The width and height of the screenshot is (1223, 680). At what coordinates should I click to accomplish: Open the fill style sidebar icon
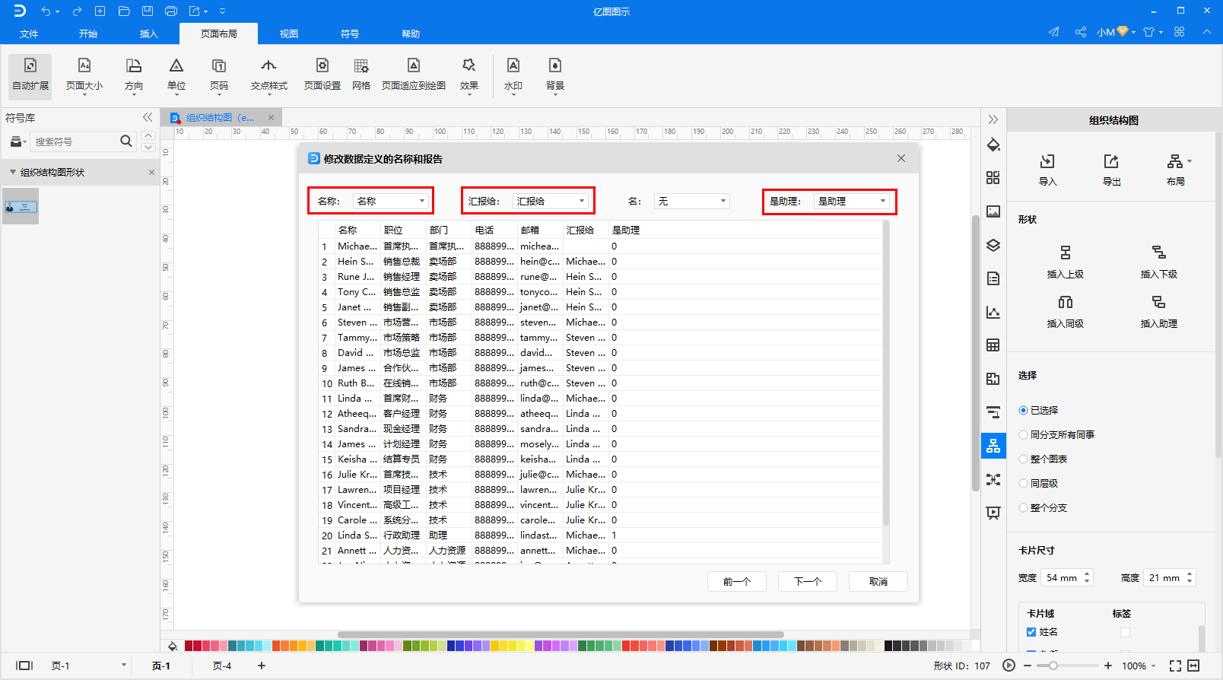point(993,145)
